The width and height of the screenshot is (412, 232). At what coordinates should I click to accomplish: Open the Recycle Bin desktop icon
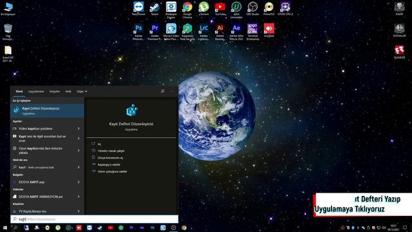tap(8, 32)
